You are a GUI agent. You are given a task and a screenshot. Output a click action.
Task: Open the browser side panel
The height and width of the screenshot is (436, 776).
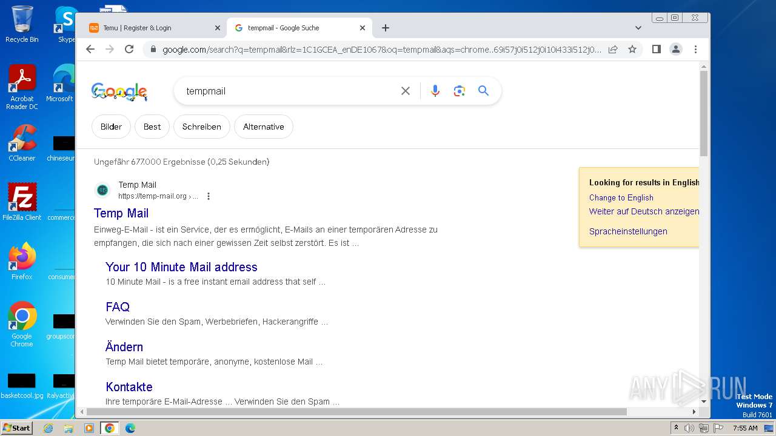point(656,49)
